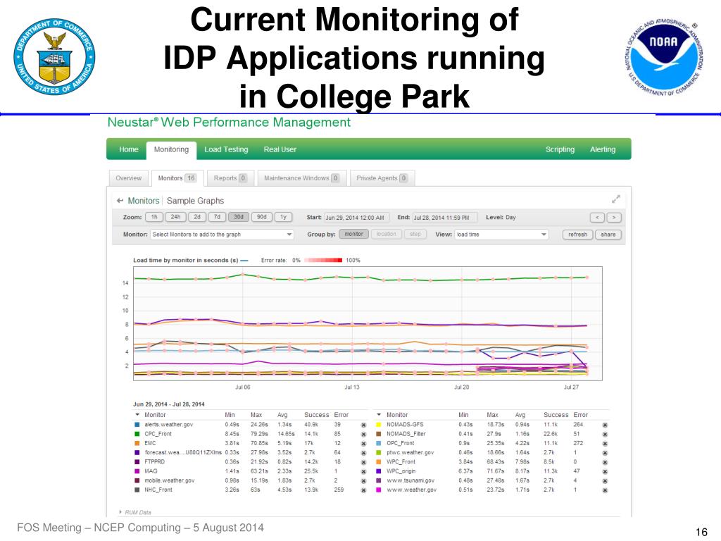This screenshot has height=541, width=721.
Task: Click the Monitors breadcrumb link
Action: pos(144,201)
